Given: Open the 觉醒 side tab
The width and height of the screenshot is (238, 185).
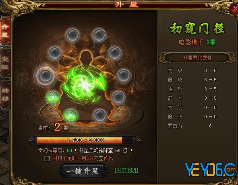Looking at the screenshot, I should coord(5,63).
